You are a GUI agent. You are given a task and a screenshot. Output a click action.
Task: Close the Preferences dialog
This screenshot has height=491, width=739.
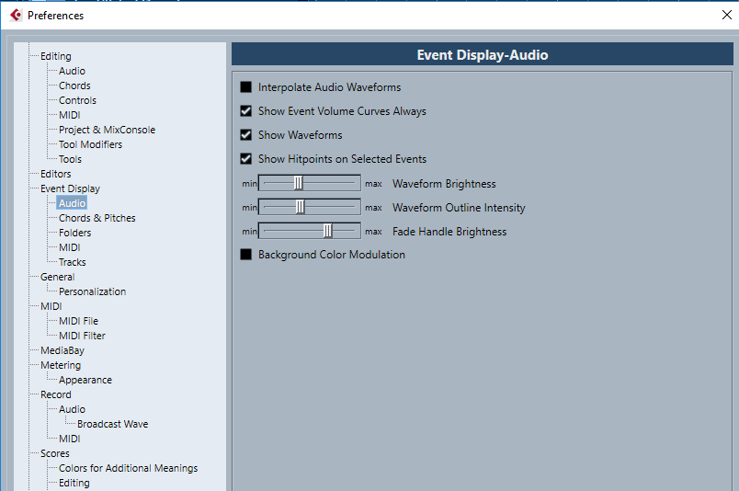tap(727, 15)
